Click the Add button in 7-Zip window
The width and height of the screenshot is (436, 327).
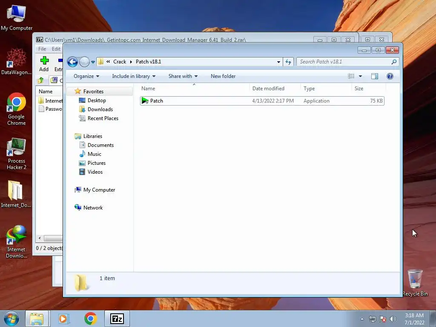44,64
